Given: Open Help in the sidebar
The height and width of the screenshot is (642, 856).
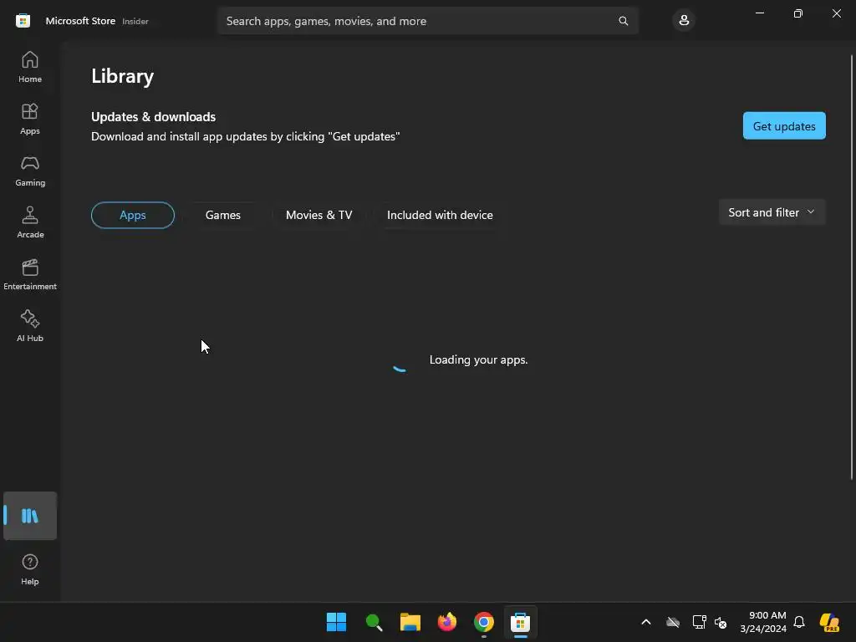Looking at the screenshot, I should [30, 570].
